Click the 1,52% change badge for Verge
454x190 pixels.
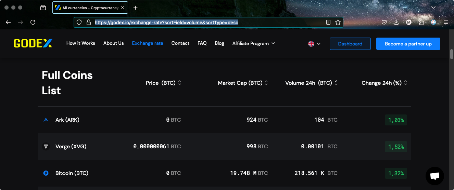[396, 147]
